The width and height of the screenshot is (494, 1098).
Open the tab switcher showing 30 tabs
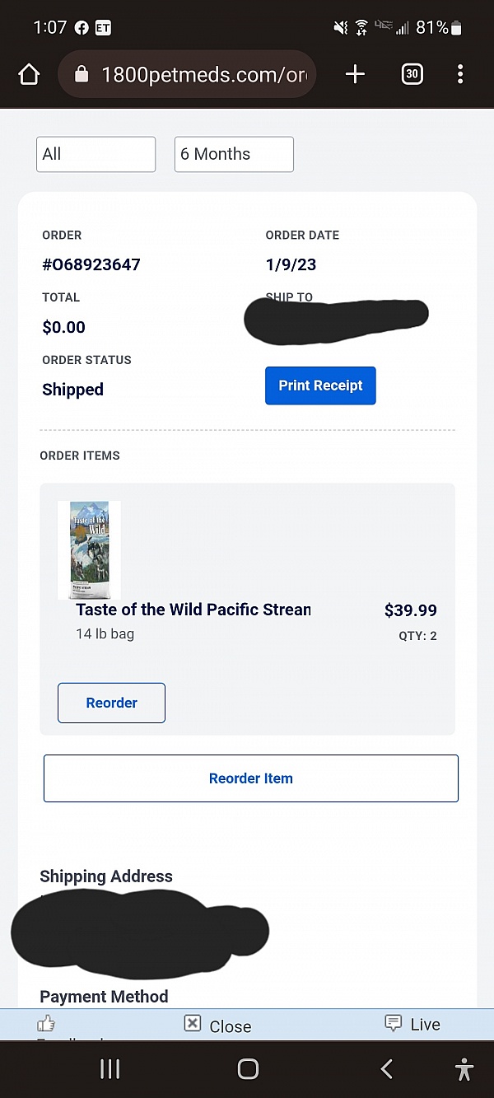tap(412, 75)
